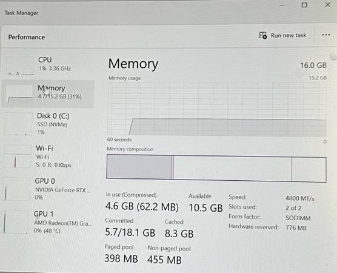Screen dimensions: 337x273
Task: Click the Run new task label
Action: pos(289,35)
